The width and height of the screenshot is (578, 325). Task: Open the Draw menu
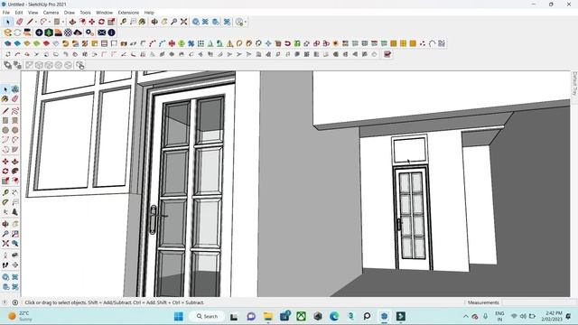pos(70,13)
